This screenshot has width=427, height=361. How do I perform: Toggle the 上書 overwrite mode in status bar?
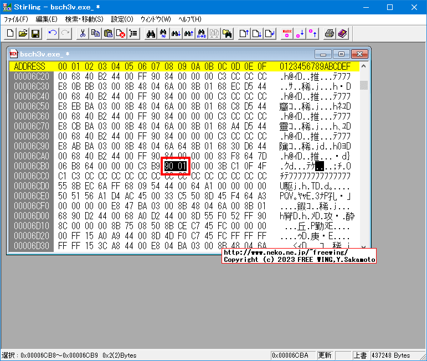360,355
